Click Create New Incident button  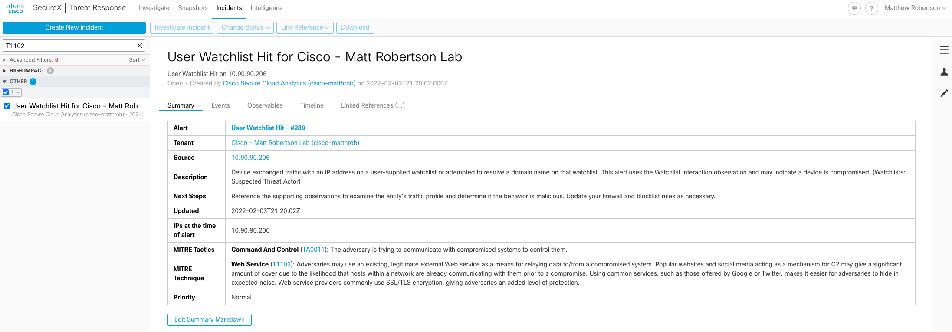coord(74,27)
